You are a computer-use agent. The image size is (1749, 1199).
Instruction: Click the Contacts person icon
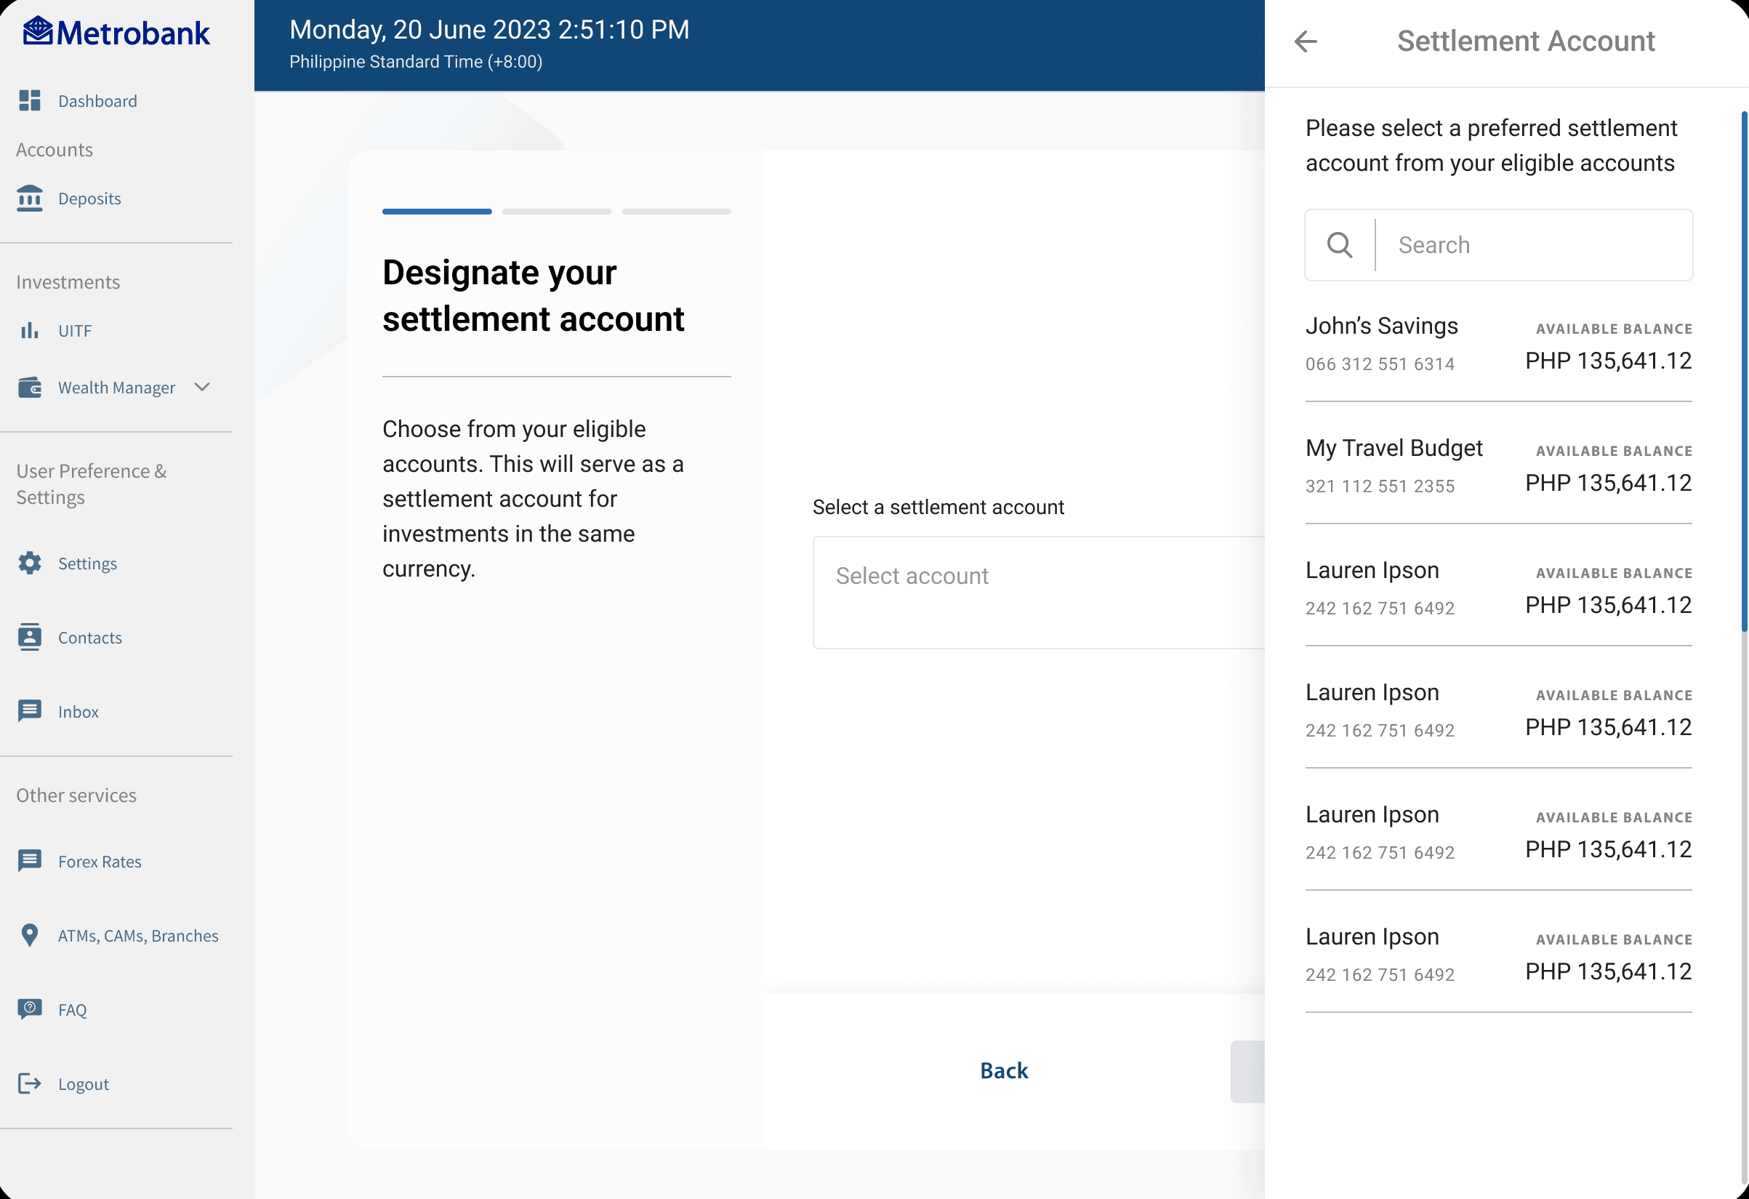click(29, 637)
